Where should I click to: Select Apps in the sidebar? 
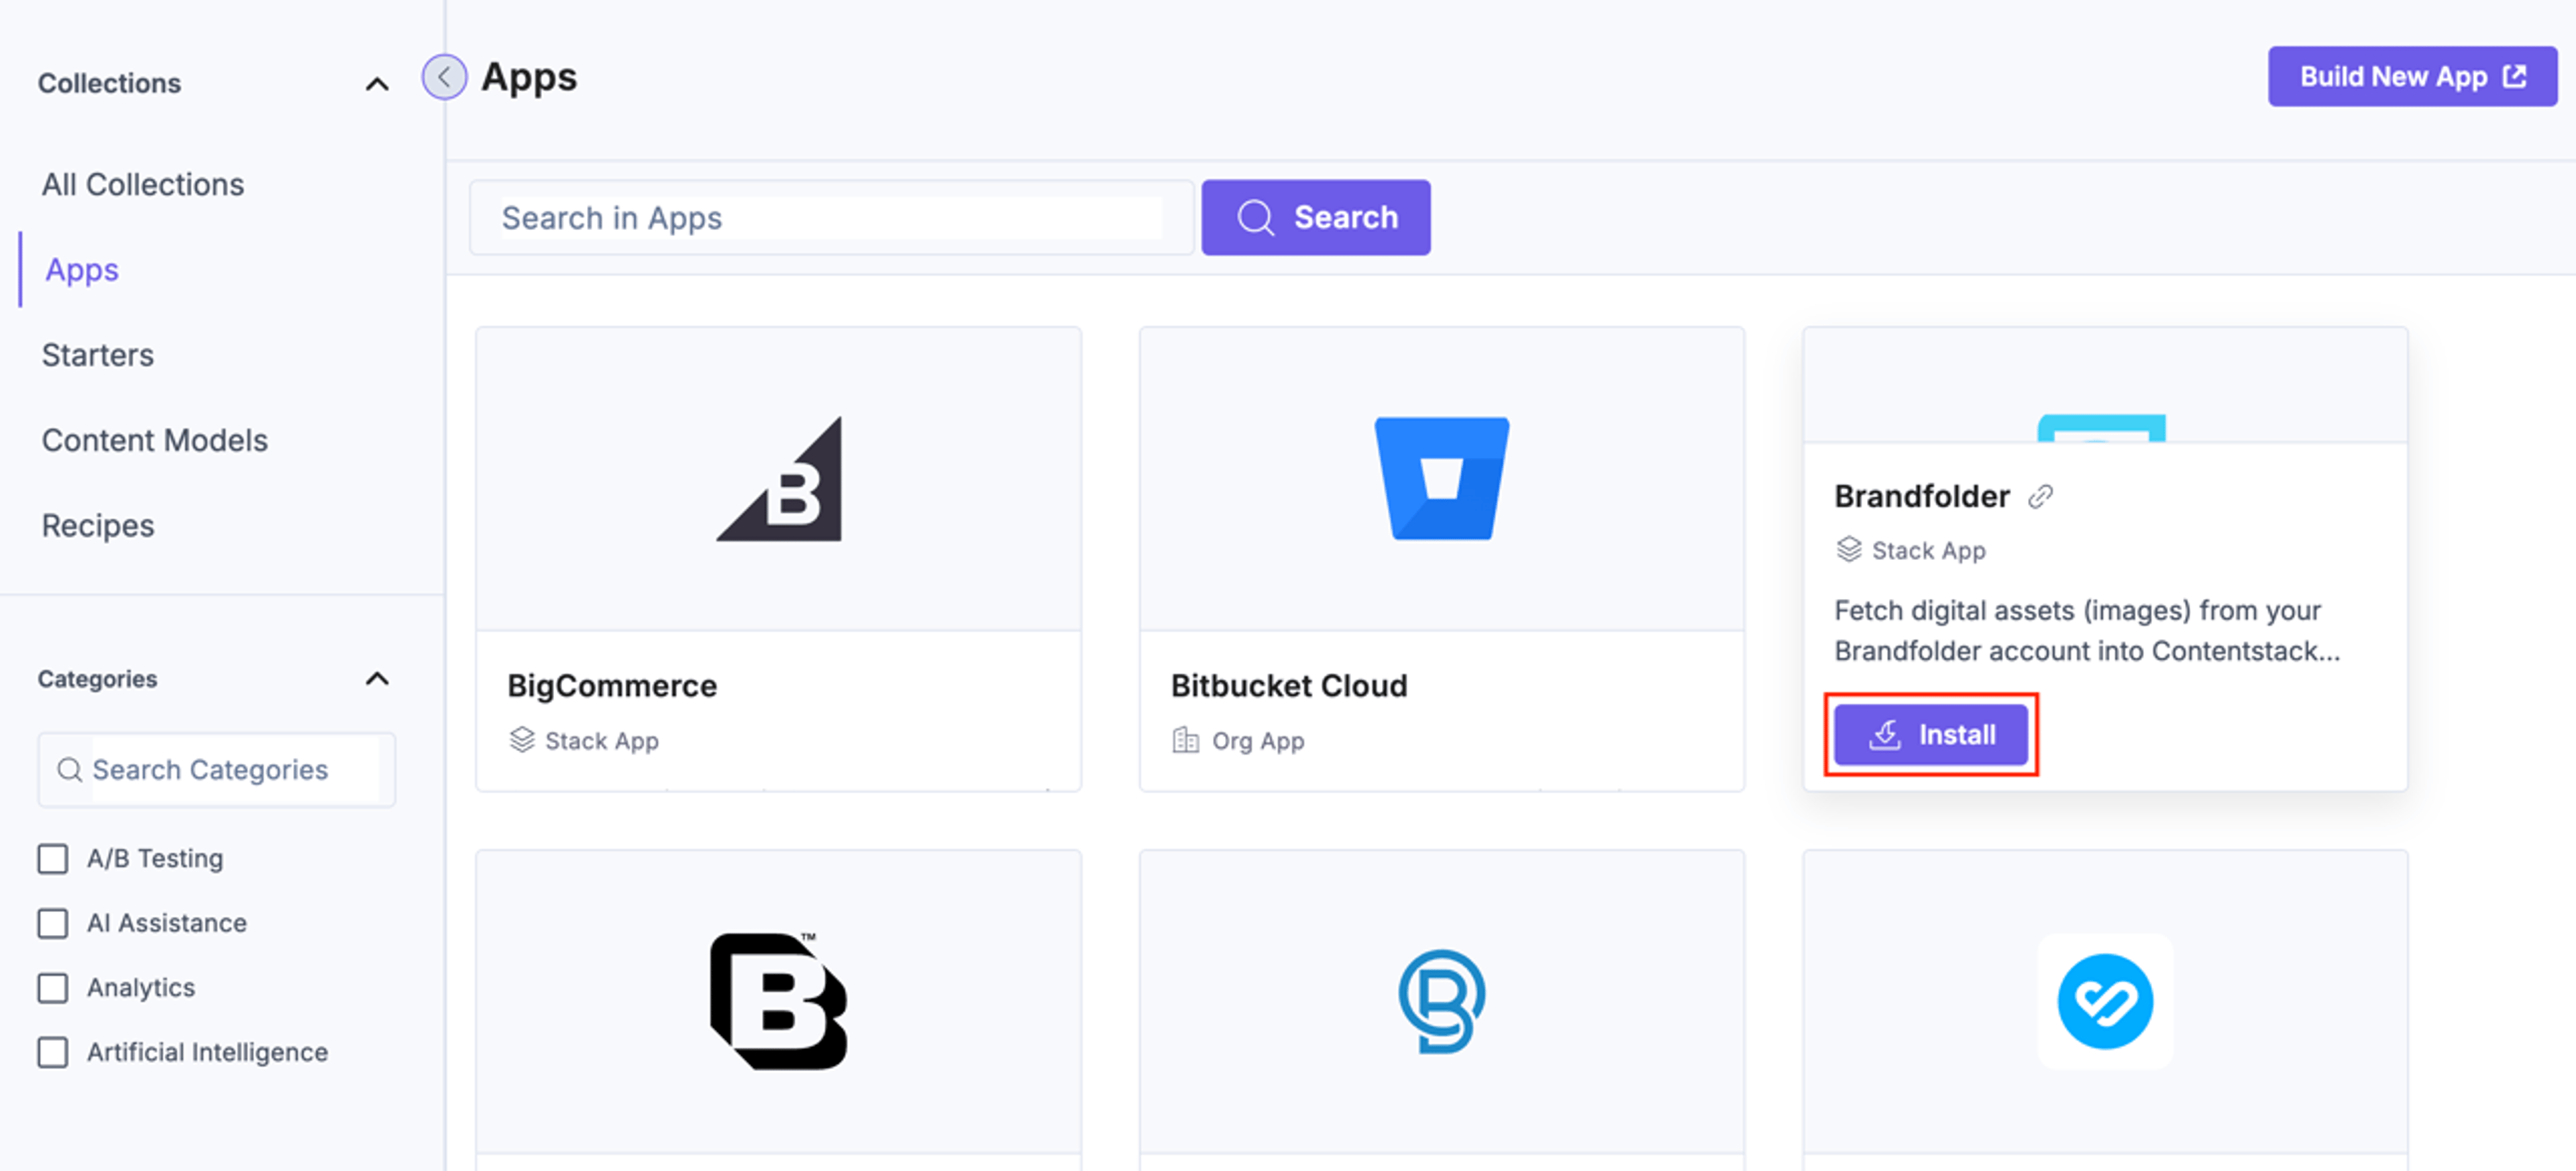[x=82, y=270]
